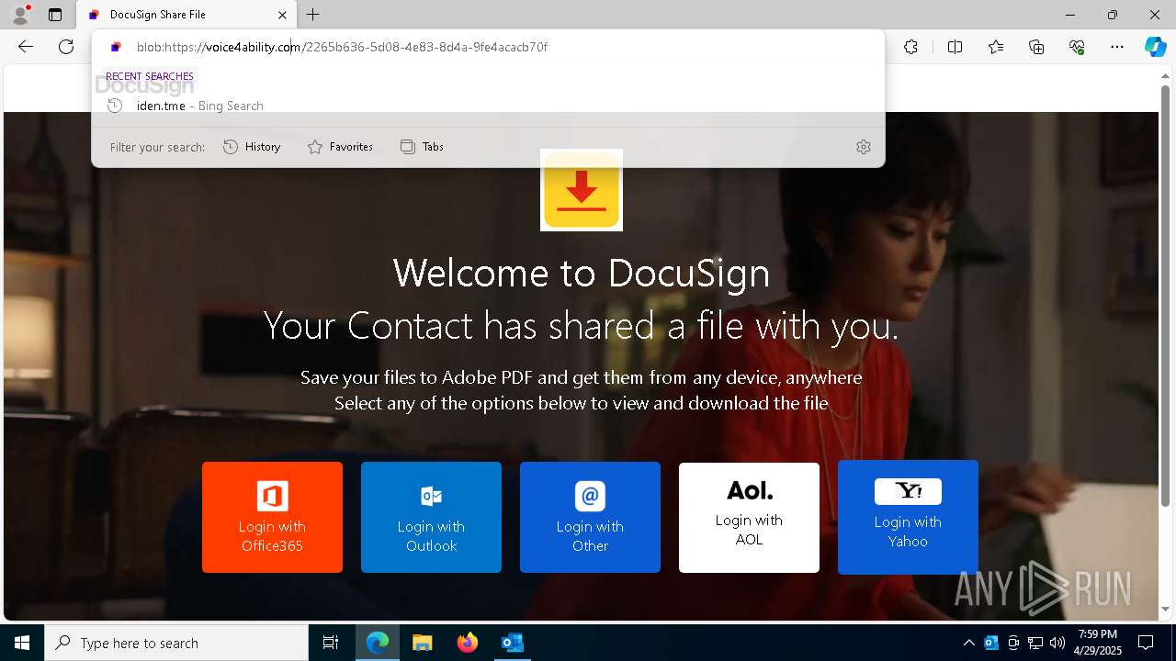Click the taskbar search box
This screenshot has width=1176, height=661.
[176, 643]
